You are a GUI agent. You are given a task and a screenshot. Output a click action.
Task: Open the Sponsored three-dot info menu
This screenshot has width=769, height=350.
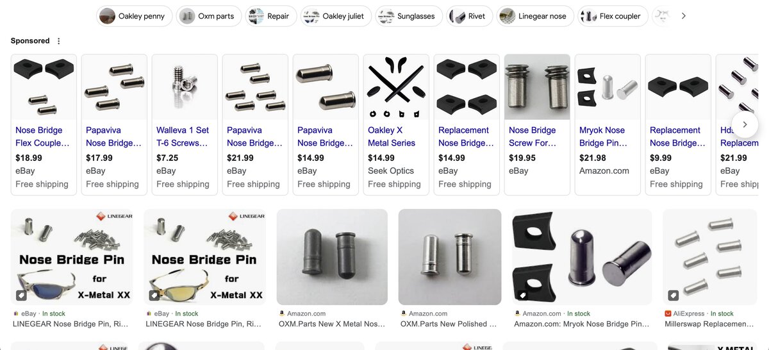coord(59,41)
